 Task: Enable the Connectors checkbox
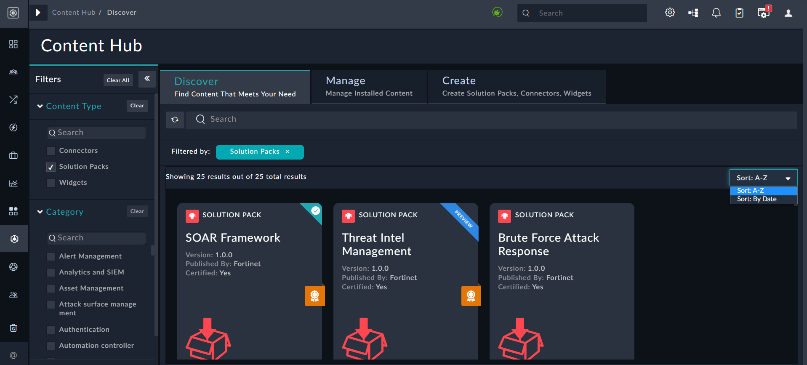click(51, 151)
